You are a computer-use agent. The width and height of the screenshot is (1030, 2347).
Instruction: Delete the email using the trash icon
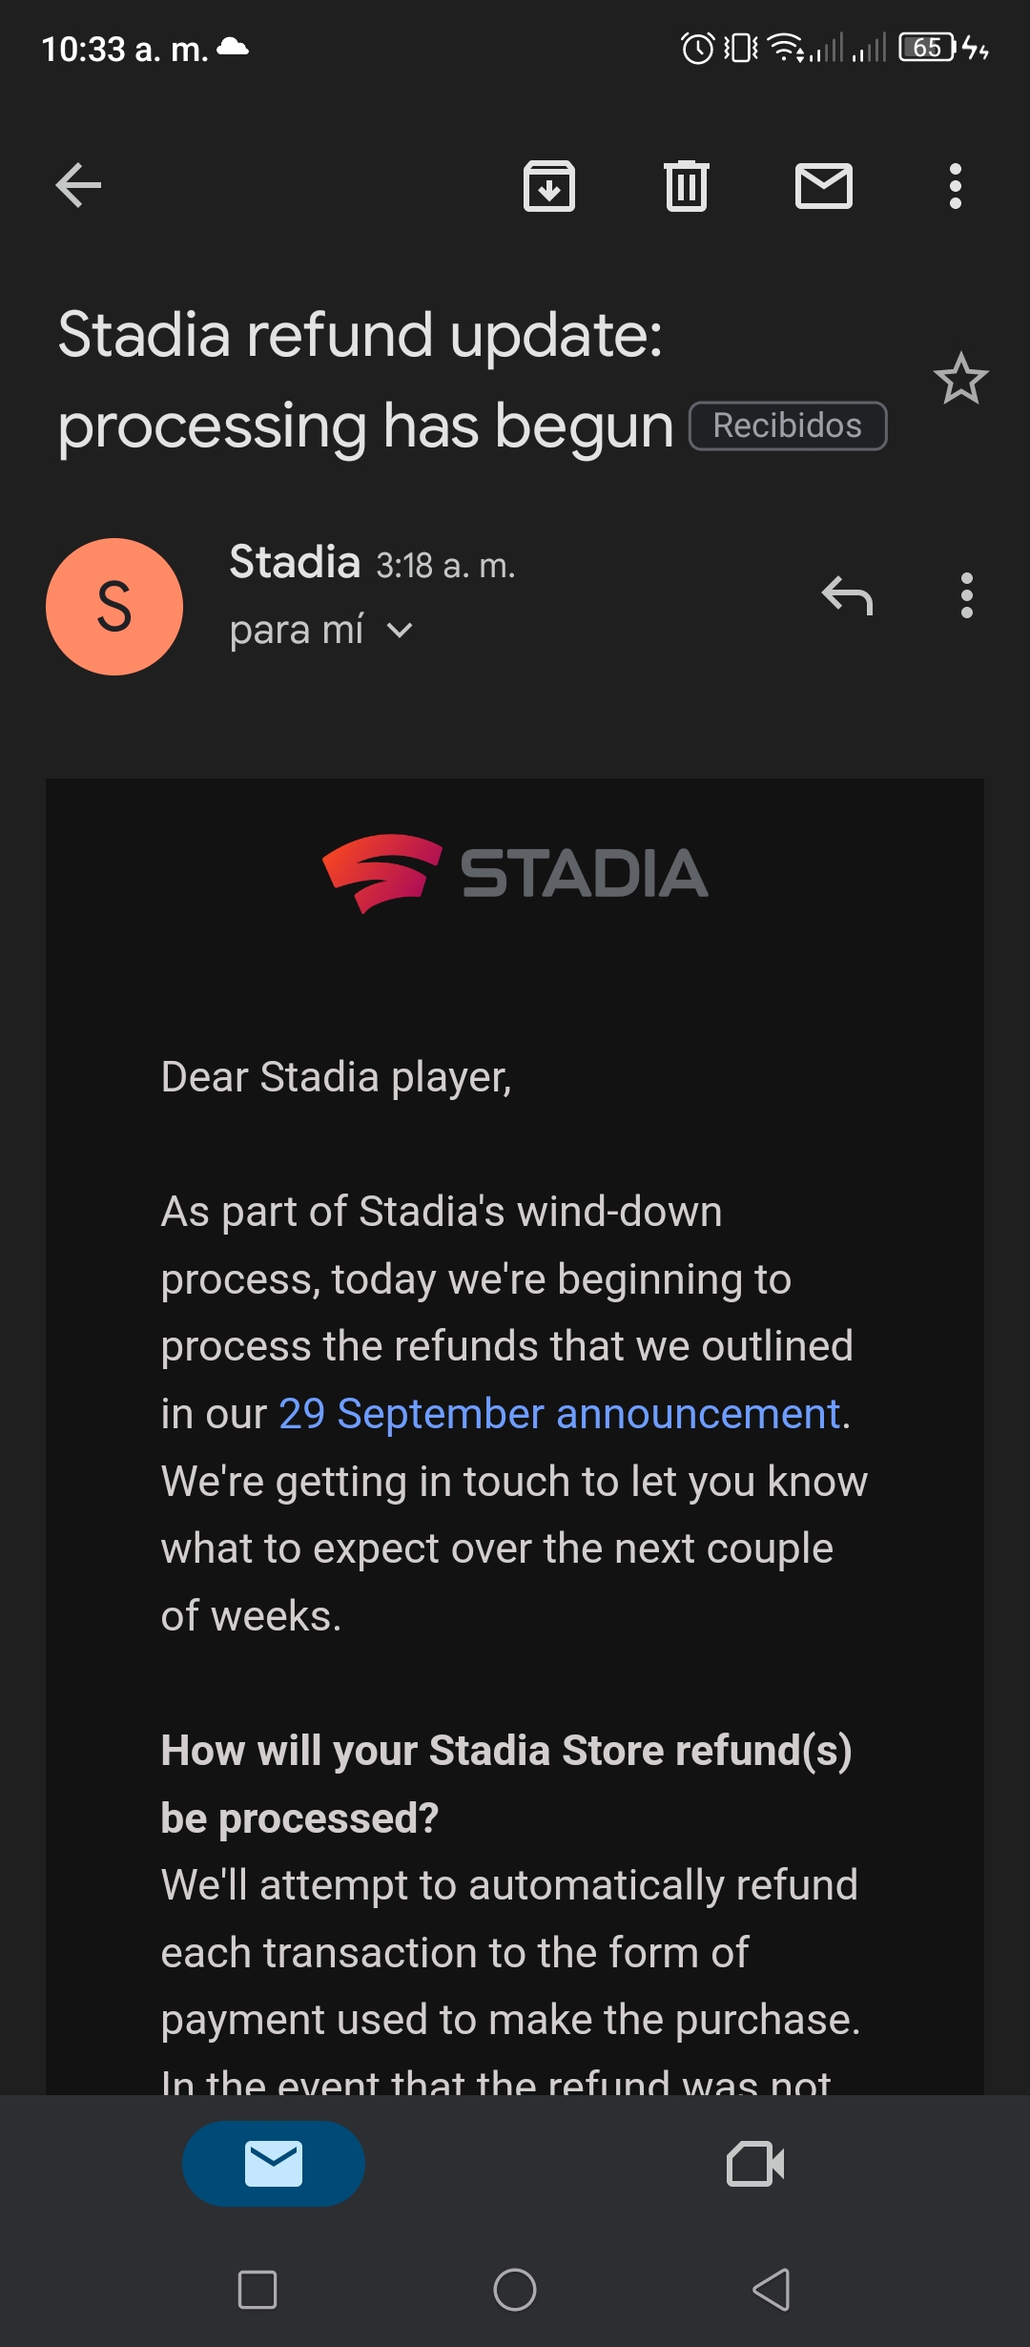click(x=687, y=185)
